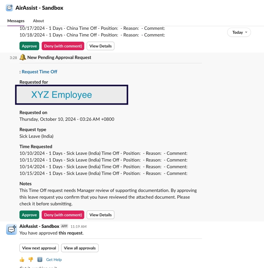This screenshot has height=268, width=264.
Task: Click the AirAssist avatar beside 11:19 AM message
Action: click(x=12, y=229)
